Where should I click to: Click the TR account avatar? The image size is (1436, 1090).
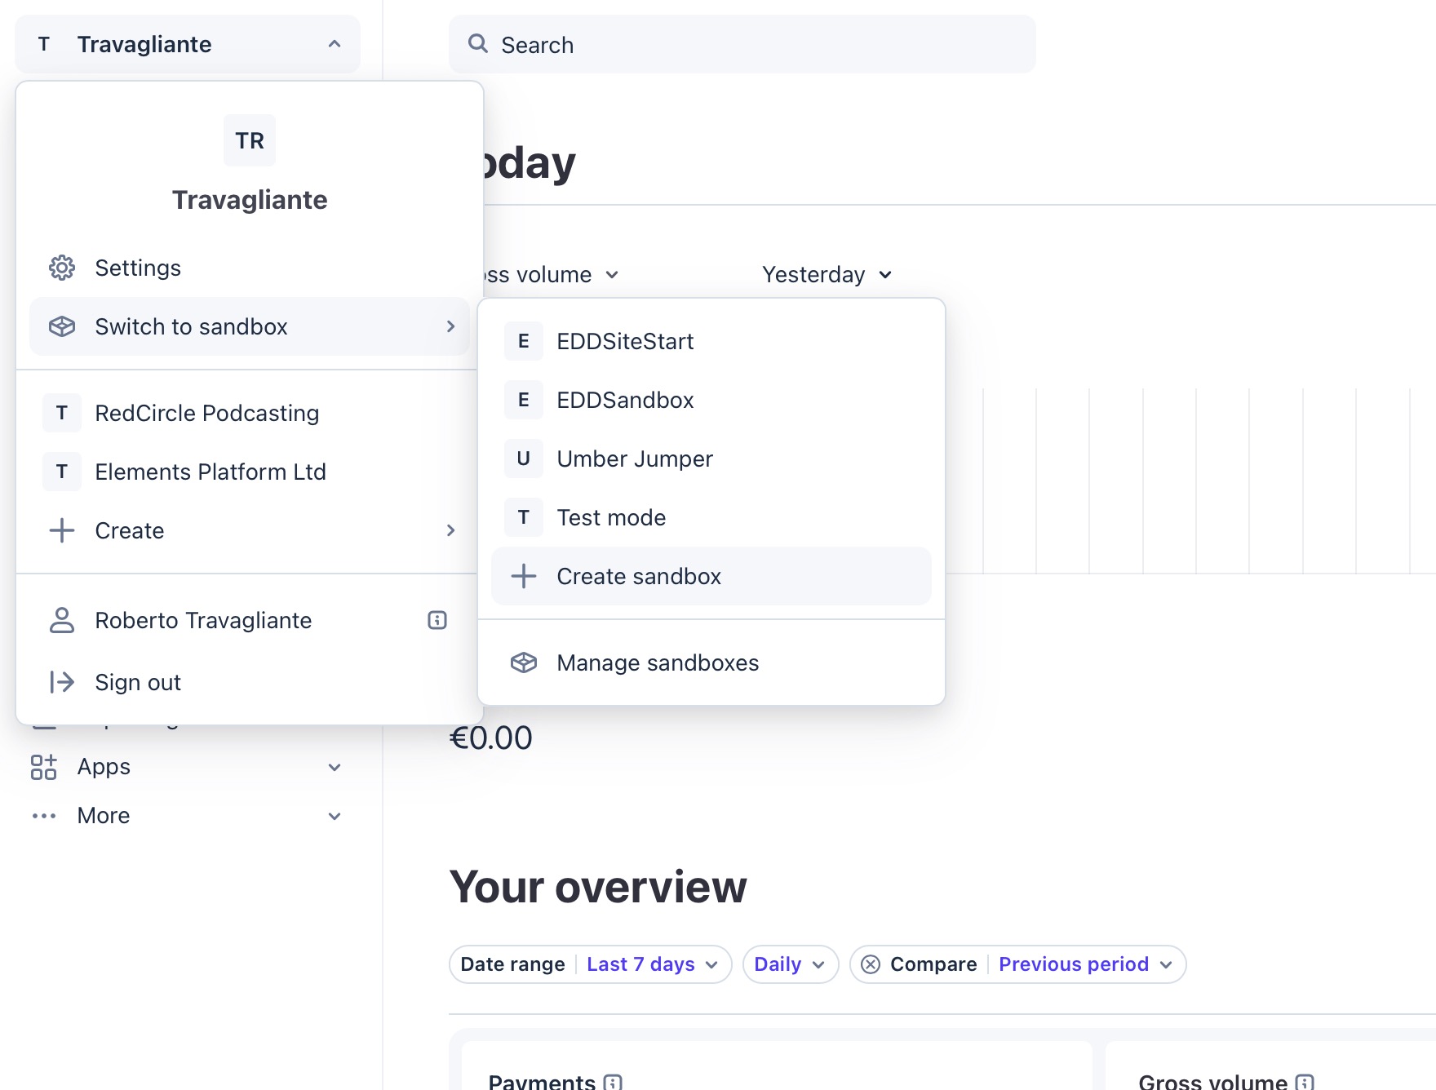coord(250,140)
